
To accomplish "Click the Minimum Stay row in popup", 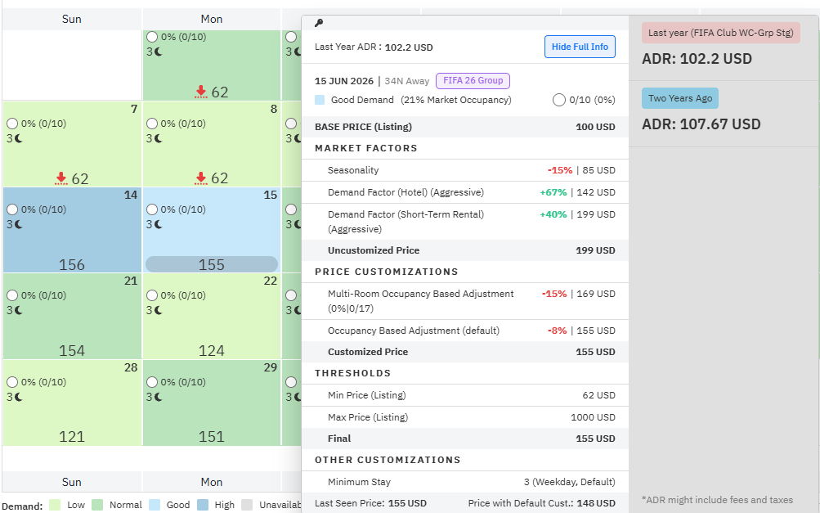I will tap(465, 482).
